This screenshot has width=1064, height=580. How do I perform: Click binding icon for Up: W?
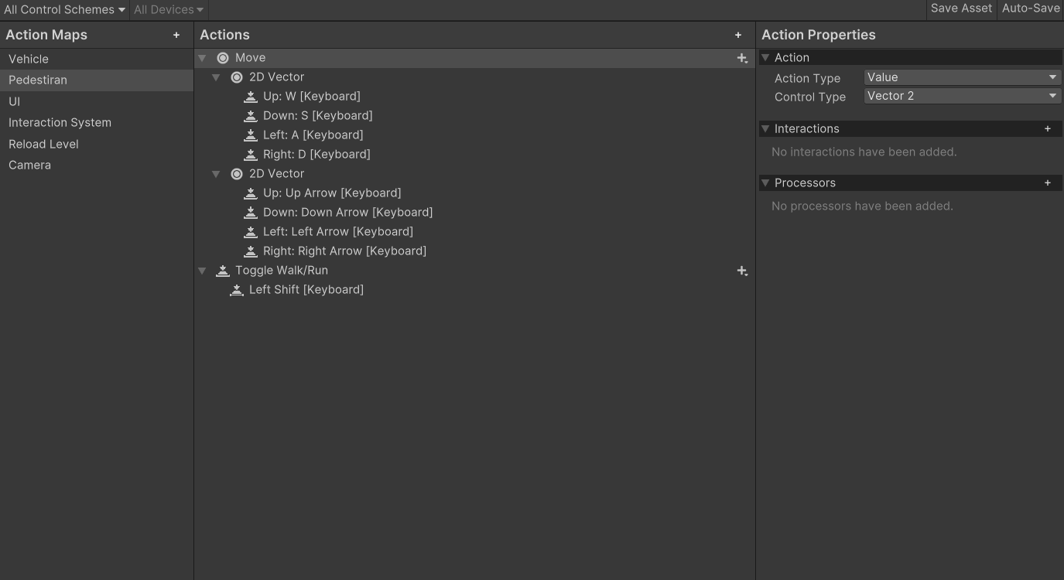pos(251,97)
